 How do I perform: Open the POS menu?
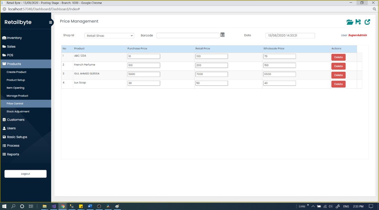(x=25, y=55)
